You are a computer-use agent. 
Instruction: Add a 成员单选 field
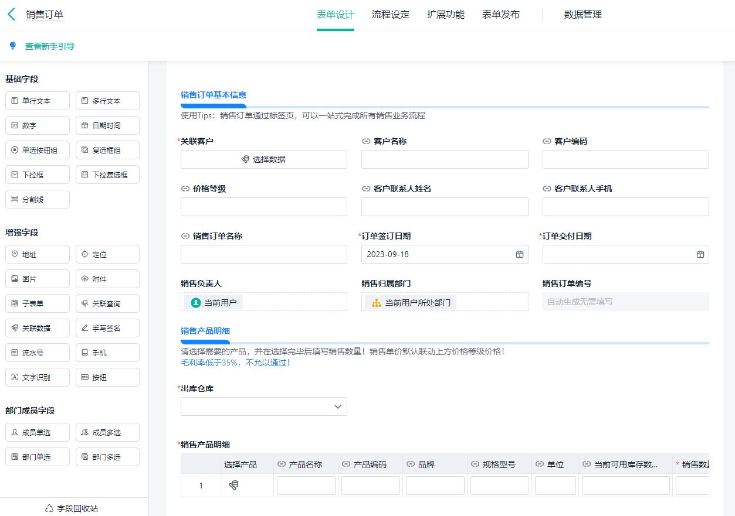(38, 432)
